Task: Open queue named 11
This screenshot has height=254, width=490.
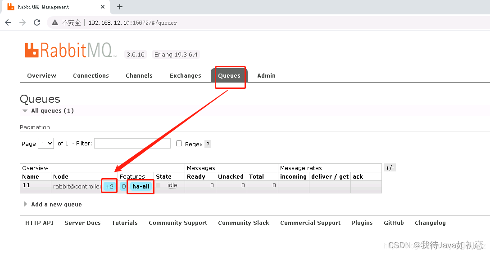Action: [26, 185]
